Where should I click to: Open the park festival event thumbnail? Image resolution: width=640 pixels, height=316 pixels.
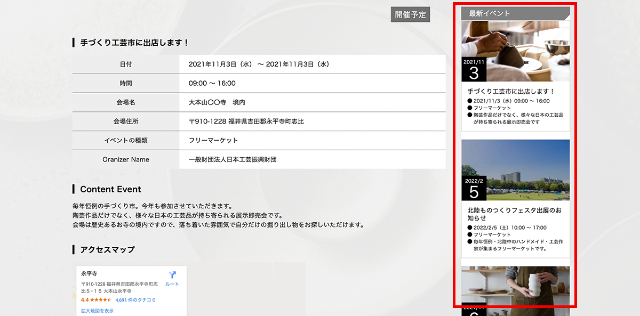point(515,170)
